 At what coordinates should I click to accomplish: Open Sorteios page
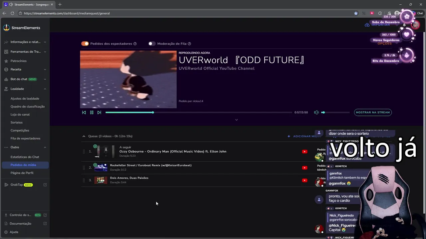[17, 122]
